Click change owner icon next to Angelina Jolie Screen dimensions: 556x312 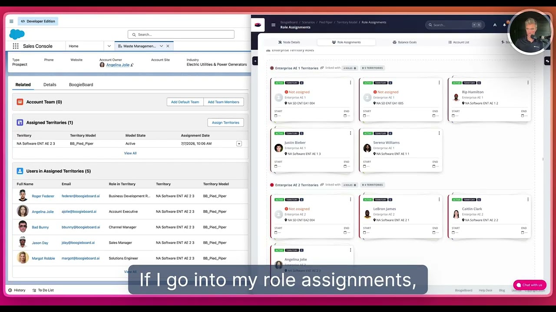tap(132, 65)
